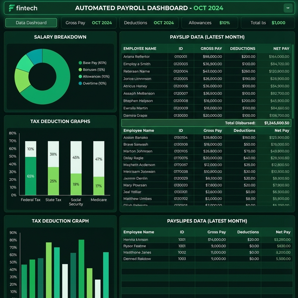Click the Total $1,000 tab
This screenshot has width=298, height=298.
pos(268,22)
